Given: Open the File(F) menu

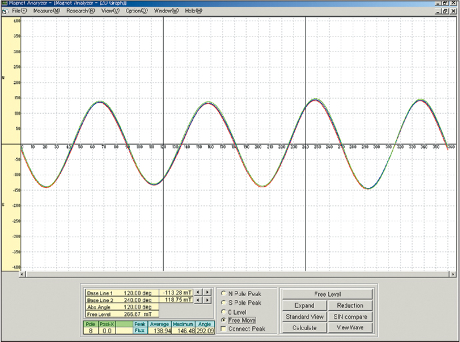Looking at the screenshot, I should pyautogui.click(x=19, y=11).
